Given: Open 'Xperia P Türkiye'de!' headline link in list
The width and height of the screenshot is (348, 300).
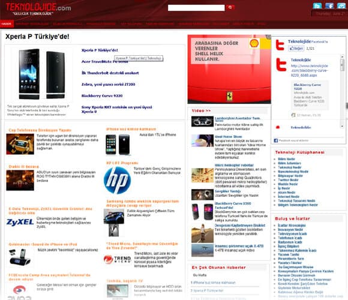Looking at the screenshot, I should [100, 50].
